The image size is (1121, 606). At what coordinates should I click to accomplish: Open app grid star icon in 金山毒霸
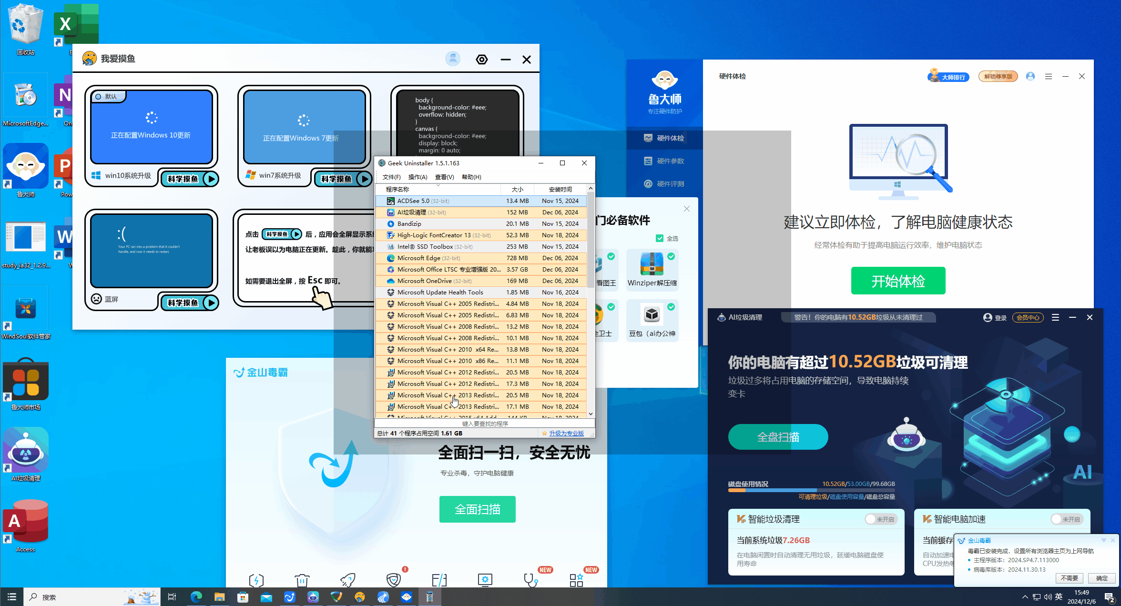[x=576, y=580]
